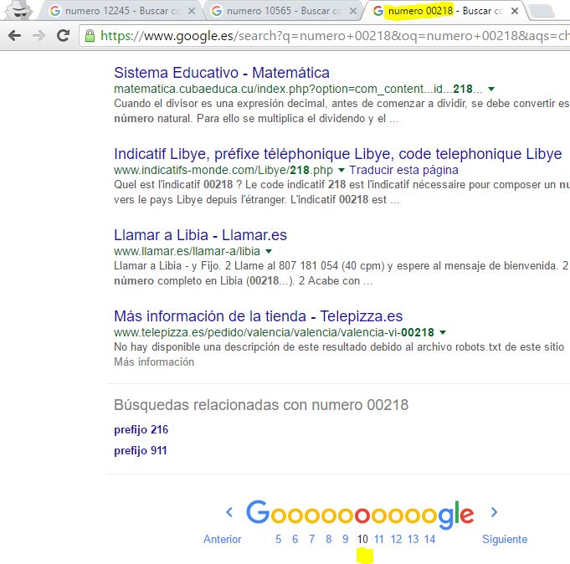Click the browser back arrow
This screenshot has width=570, height=564.
14,36
